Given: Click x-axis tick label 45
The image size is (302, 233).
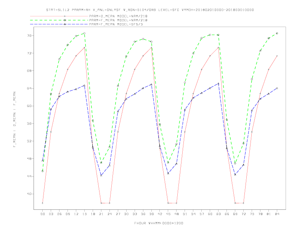Looking at the screenshot, I should pyautogui.click(x=168, y=214).
